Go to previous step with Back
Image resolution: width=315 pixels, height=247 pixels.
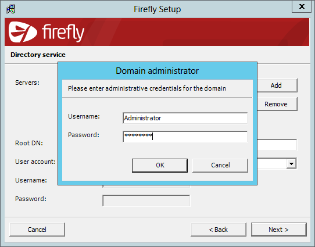(219, 230)
